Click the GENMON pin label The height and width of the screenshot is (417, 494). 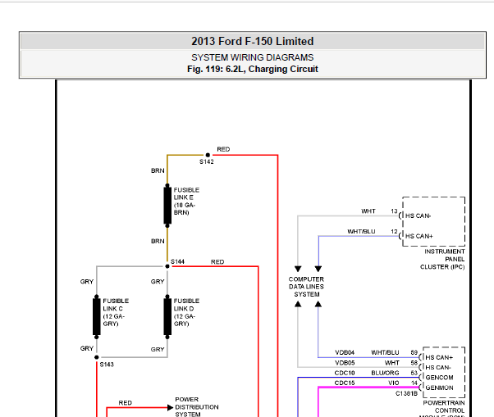(439, 388)
